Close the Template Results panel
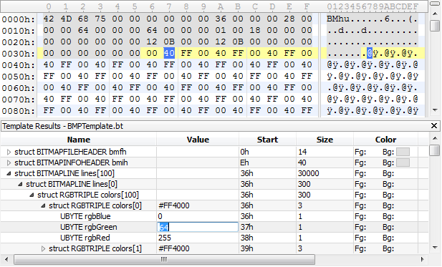The image size is (442, 267). coord(434,126)
